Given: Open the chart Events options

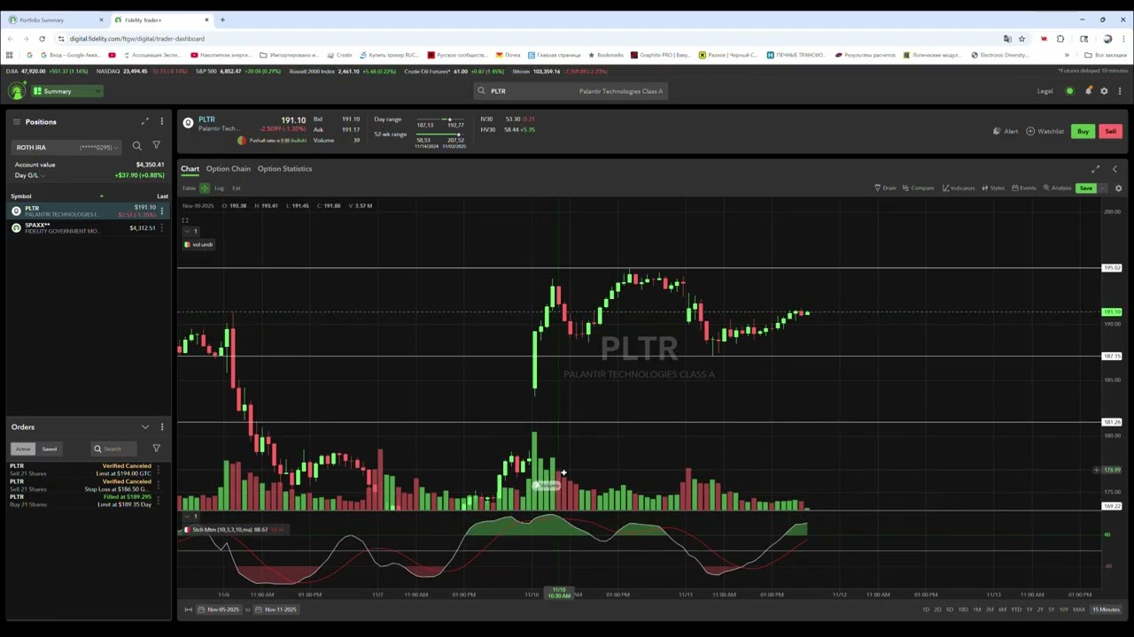Looking at the screenshot, I should [1025, 188].
